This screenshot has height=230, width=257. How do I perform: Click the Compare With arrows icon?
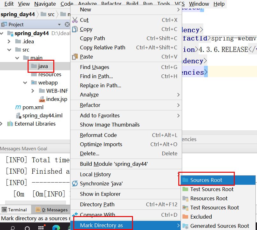coord(75,214)
